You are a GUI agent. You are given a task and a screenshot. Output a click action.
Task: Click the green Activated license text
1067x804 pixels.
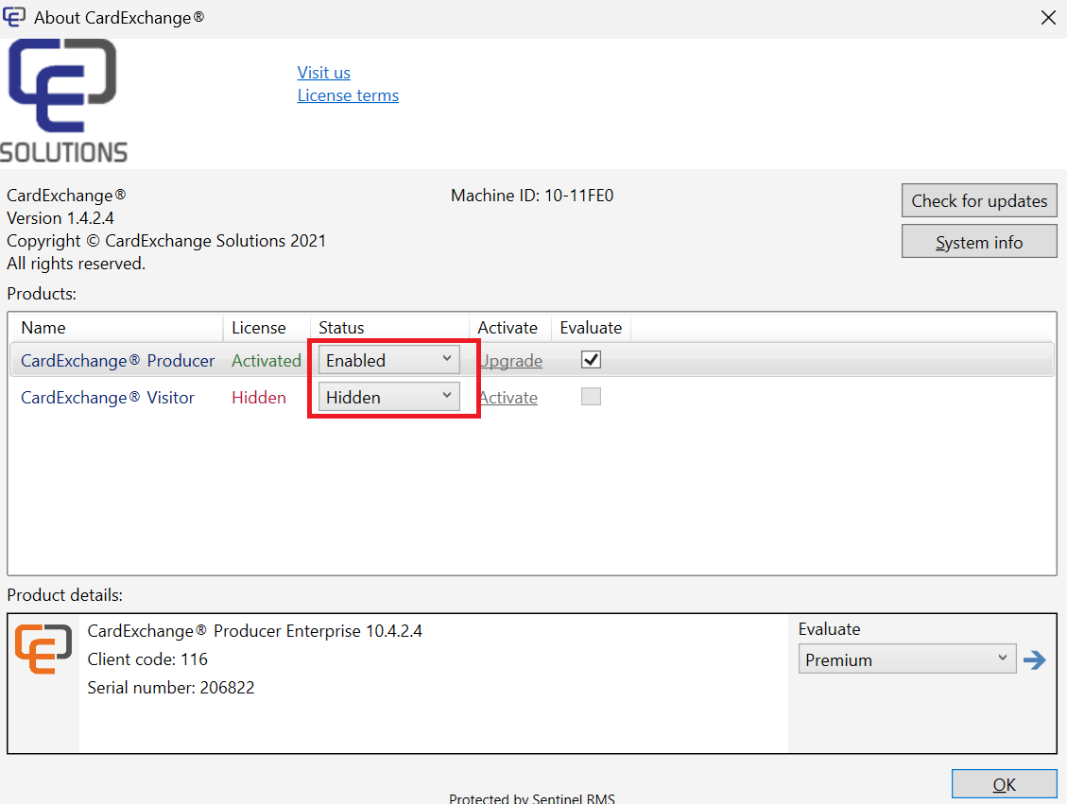[267, 361]
